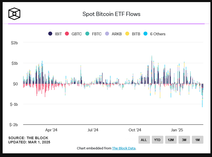Image resolution: width=212 pixels, height=157 pixels.
Task: Click The Block cube logo
Action: 14,14
